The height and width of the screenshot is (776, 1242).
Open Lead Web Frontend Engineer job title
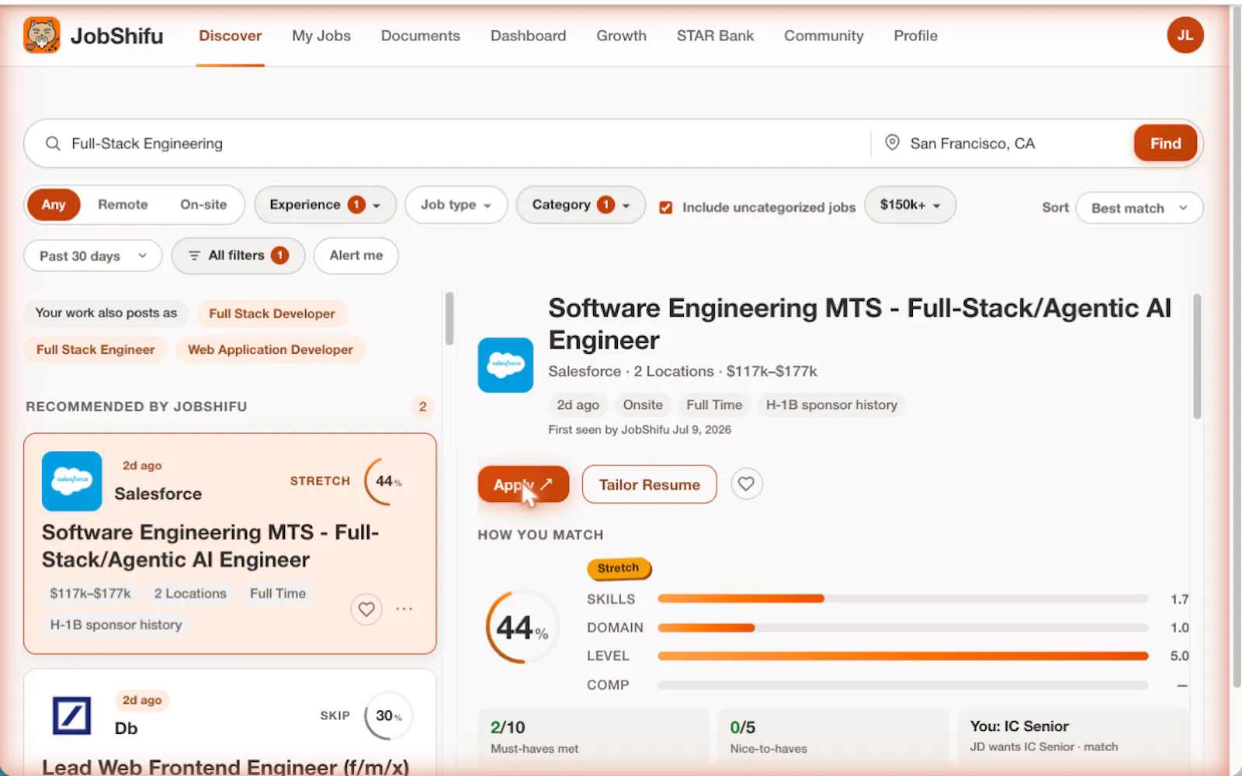tap(225, 767)
